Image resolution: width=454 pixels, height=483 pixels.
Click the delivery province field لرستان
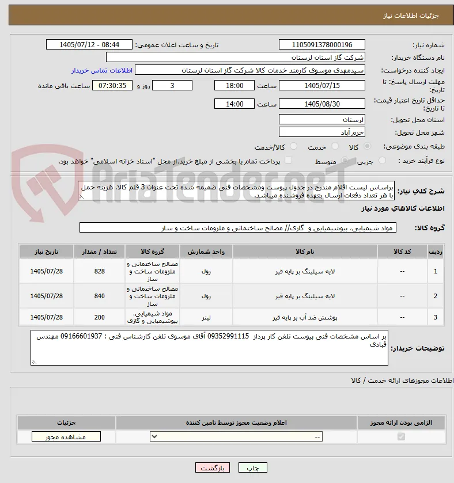point(322,120)
